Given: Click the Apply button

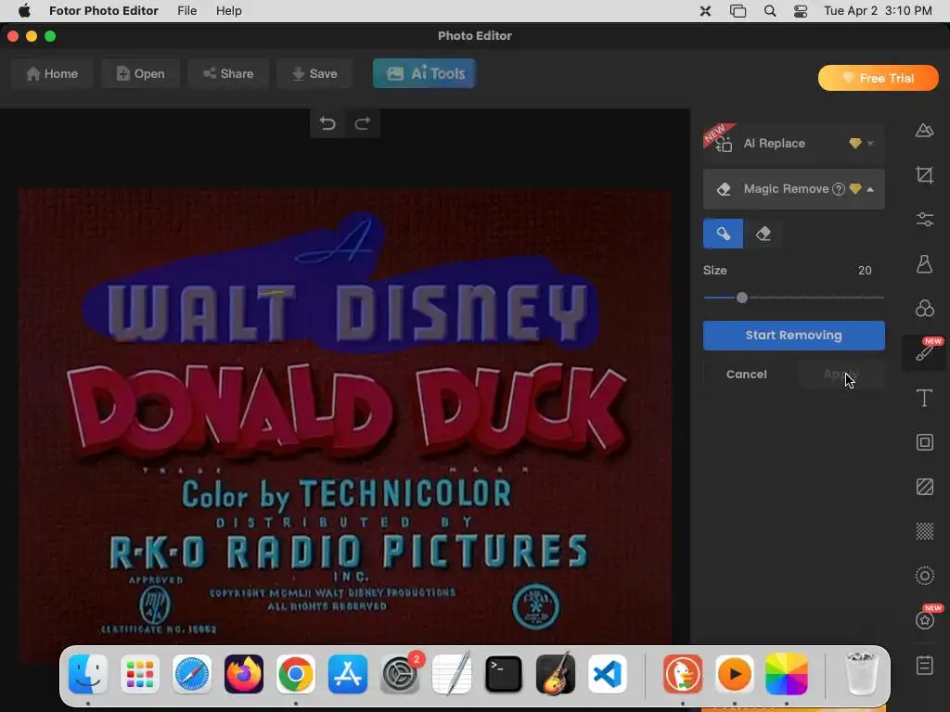Looking at the screenshot, I should 841,375.
